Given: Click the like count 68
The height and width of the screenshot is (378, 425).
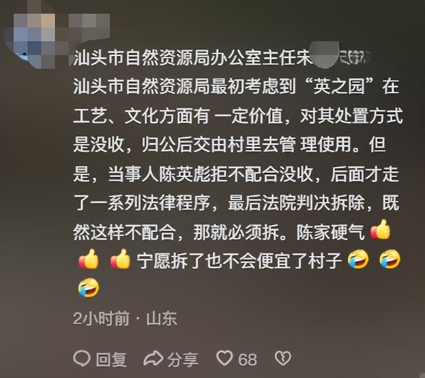Looking at the screenshot, I should point(247,359).
